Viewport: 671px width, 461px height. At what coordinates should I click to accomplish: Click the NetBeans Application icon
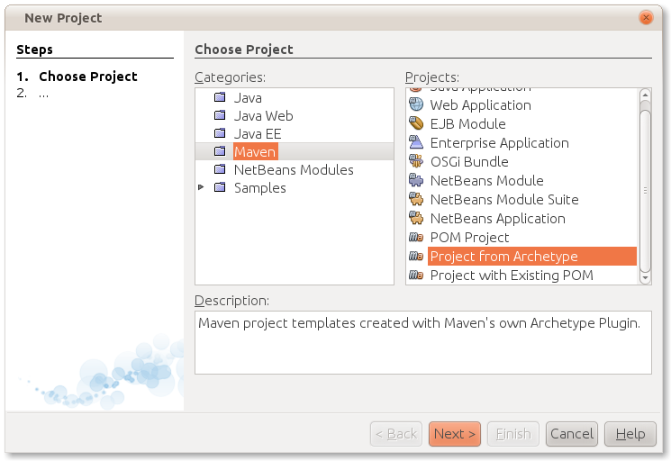416,218
